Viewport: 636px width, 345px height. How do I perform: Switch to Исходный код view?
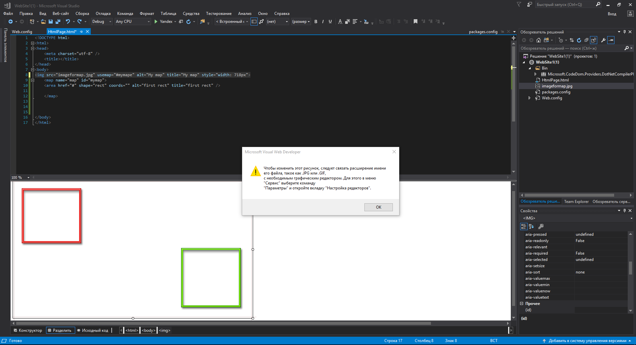pos(92,330)
